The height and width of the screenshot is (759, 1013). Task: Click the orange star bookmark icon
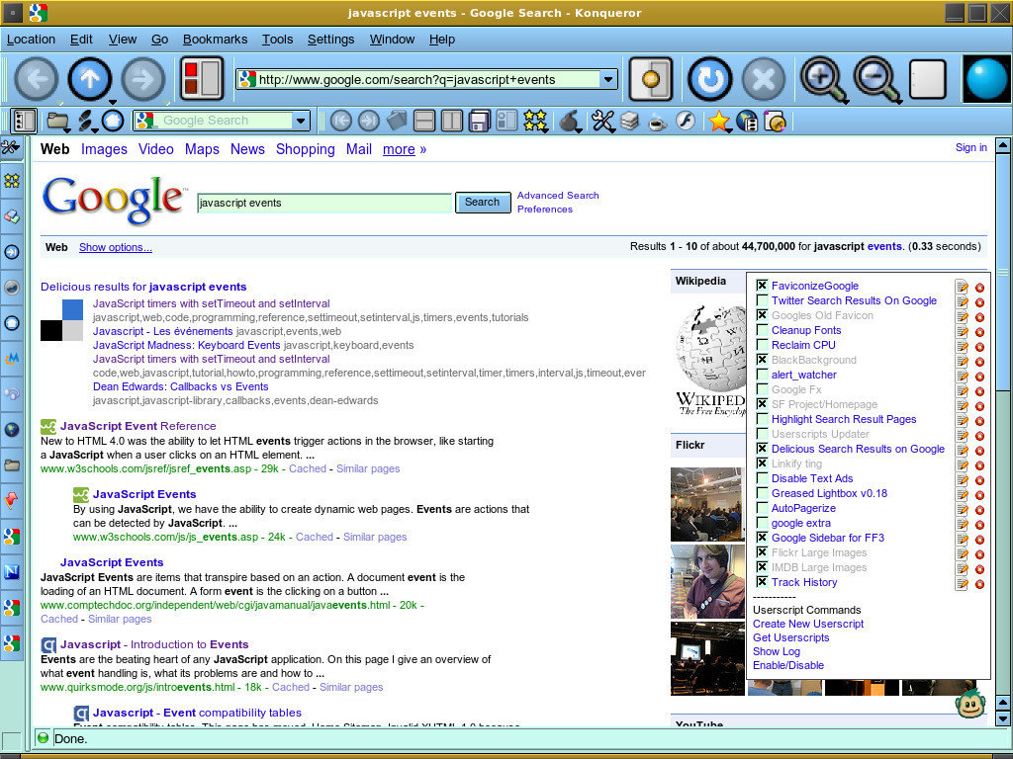pyautogui.click(x=718, y=121)
